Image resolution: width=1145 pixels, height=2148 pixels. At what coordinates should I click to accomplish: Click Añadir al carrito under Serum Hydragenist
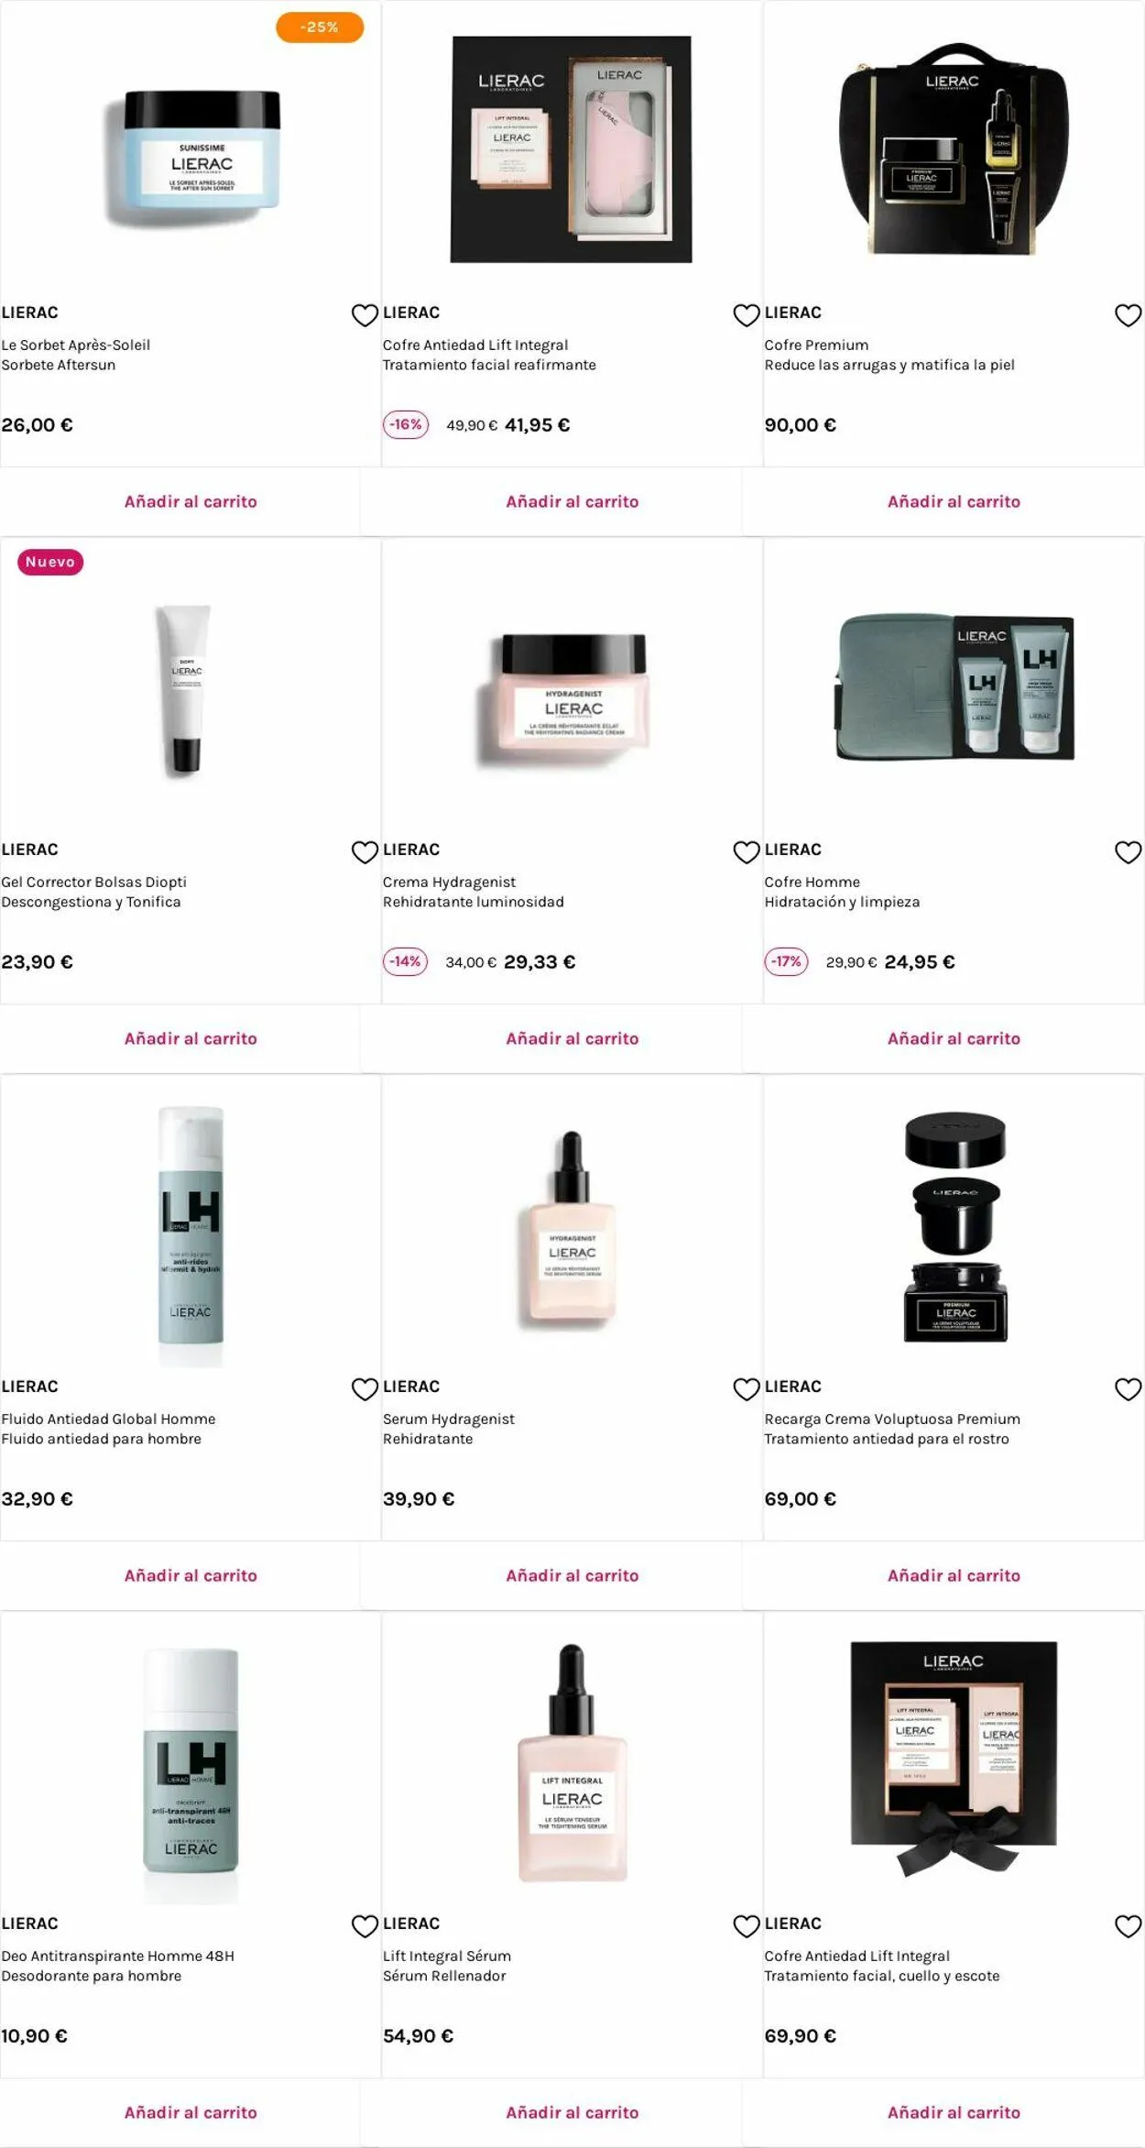tap(572, 1575)
